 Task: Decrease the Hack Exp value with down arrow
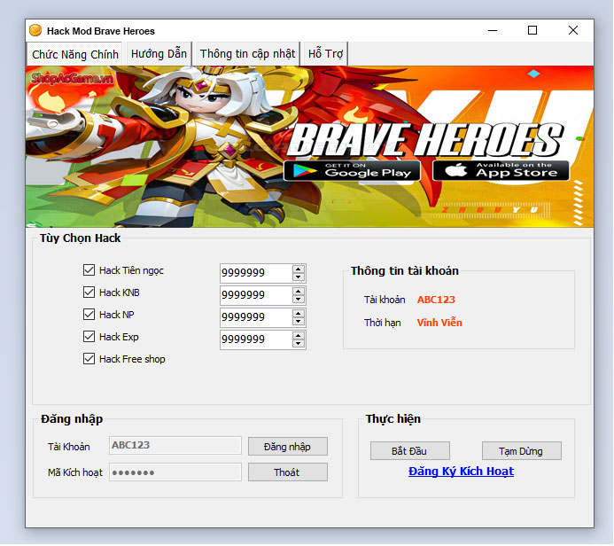298,344
